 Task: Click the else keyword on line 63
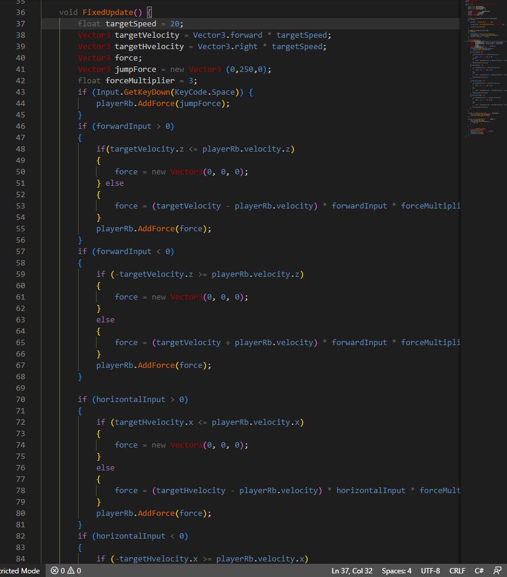coord(106,319)
